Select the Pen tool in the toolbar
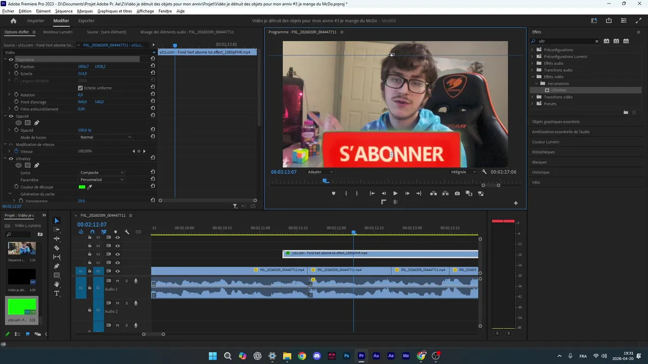Viewport: 648px width, 364px height. (x=57, y=266)
